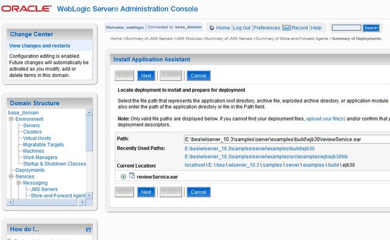Click the top Back button
The image size is (390, 240).
point(124,75)
